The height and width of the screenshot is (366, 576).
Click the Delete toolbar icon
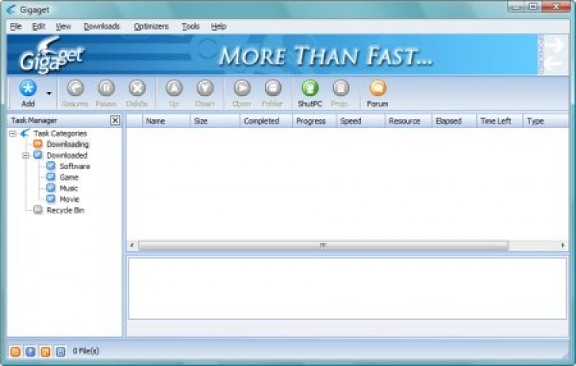(137, 88)
